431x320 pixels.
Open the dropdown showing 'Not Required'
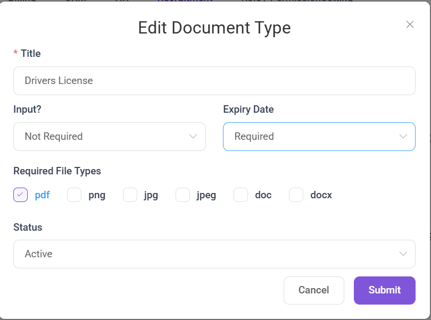(109, 137)
